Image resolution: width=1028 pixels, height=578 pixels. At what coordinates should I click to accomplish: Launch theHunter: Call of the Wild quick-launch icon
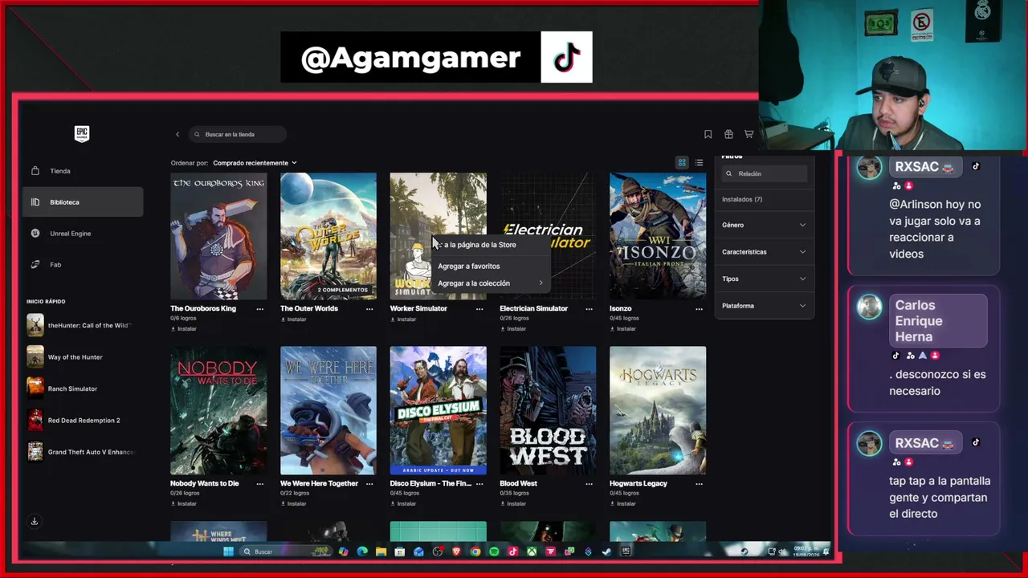click(35, 325)
